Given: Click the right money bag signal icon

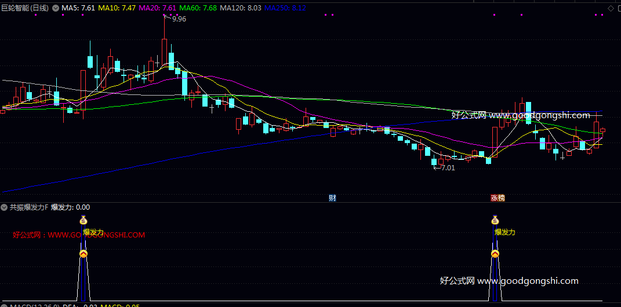Looking at the screenshot, I should [495, 220].
